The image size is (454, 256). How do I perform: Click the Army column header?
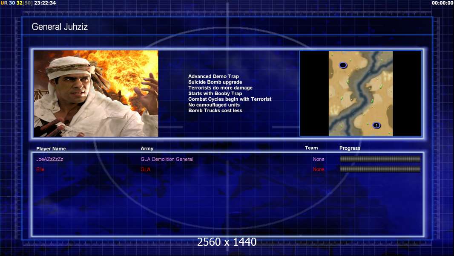click(147, 148)
